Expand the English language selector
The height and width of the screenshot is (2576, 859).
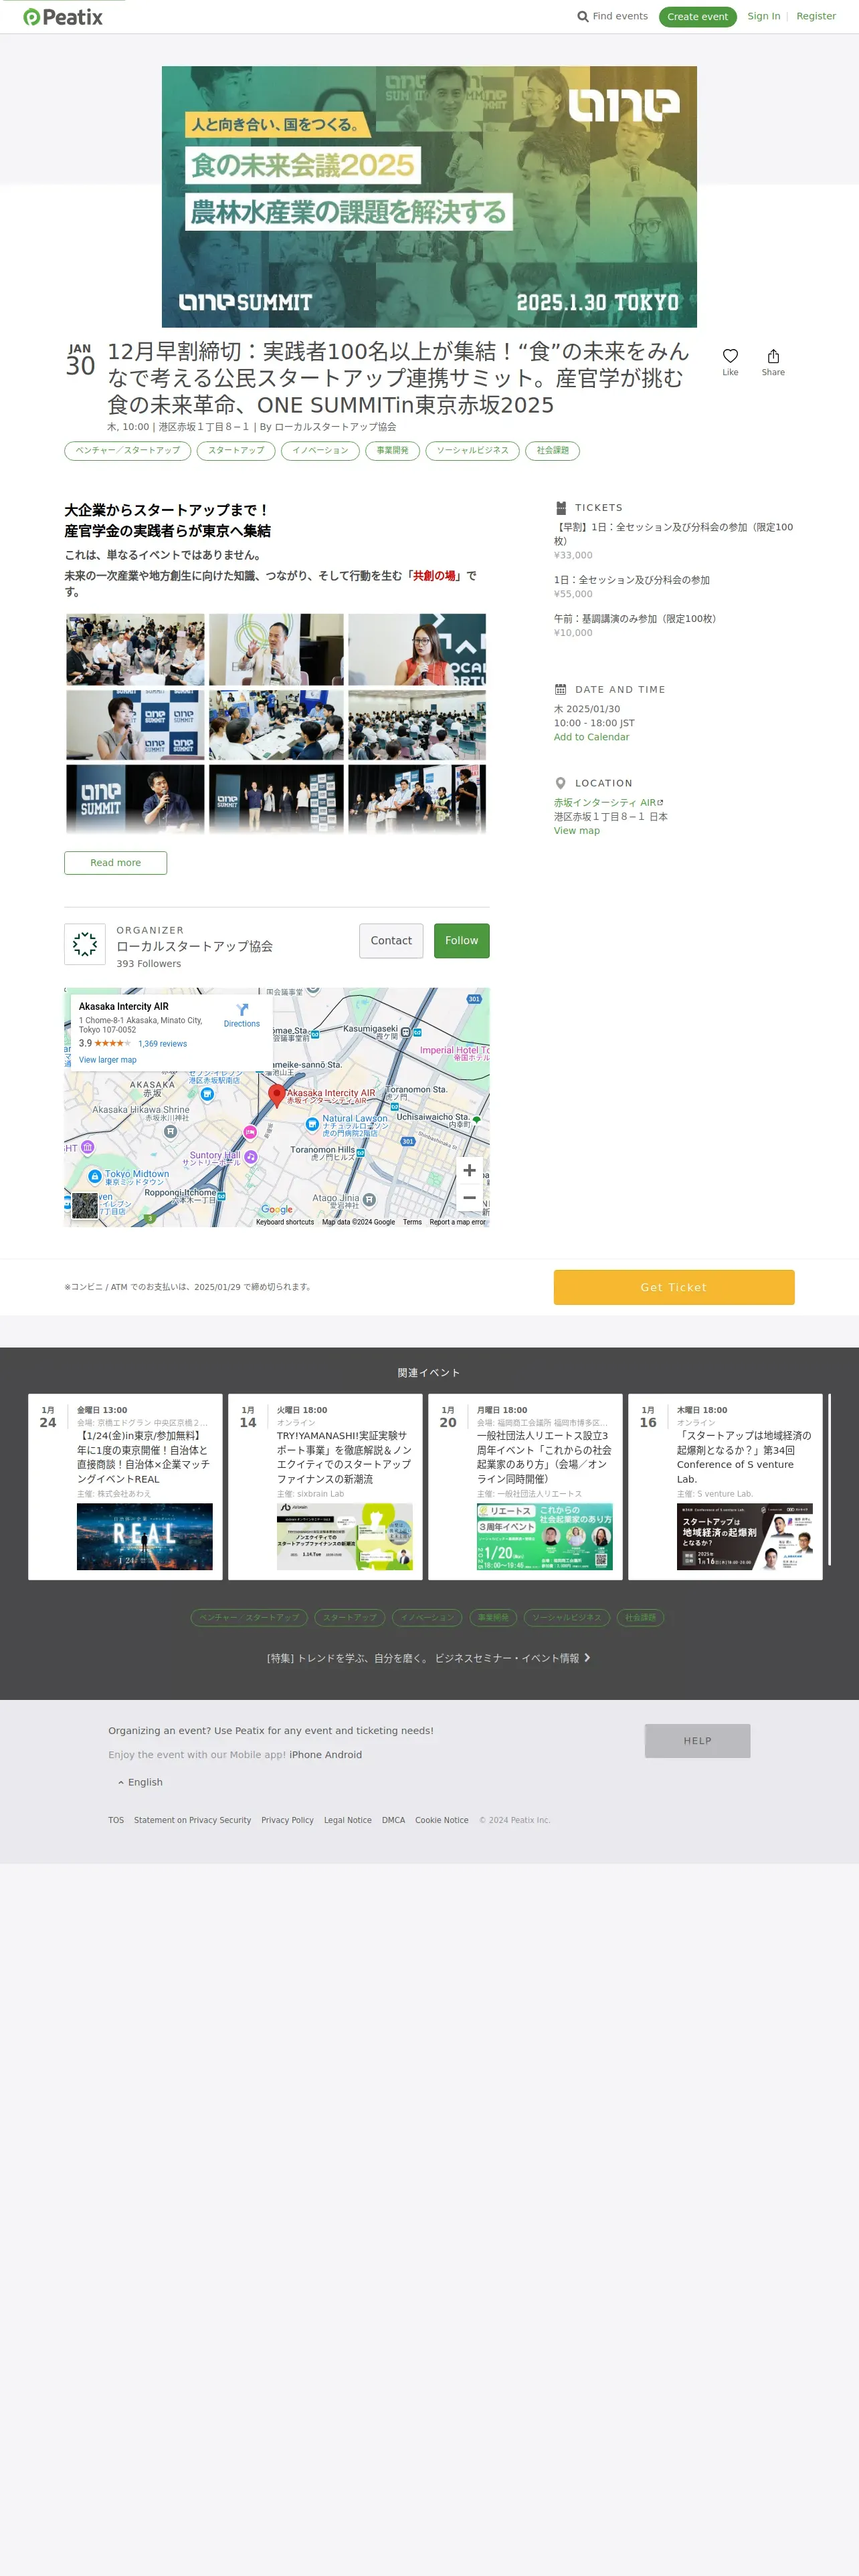tap(140, 1782)
